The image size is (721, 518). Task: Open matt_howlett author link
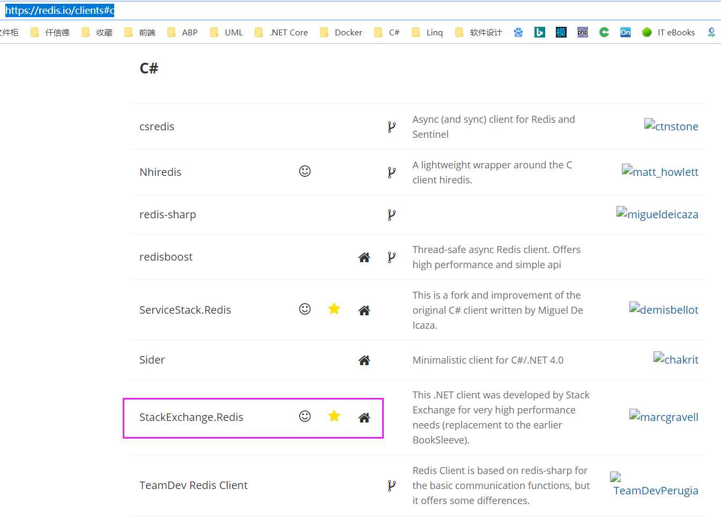[660, 172]
